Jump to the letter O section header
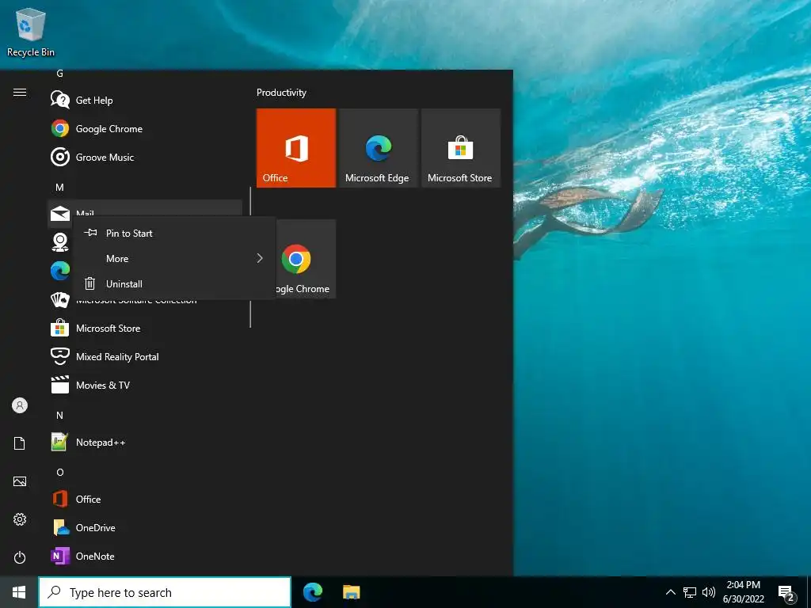811x608 pixels. click(x=60, y=472)
